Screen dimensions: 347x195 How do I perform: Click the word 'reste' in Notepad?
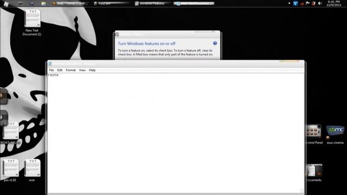click(53, 75)
